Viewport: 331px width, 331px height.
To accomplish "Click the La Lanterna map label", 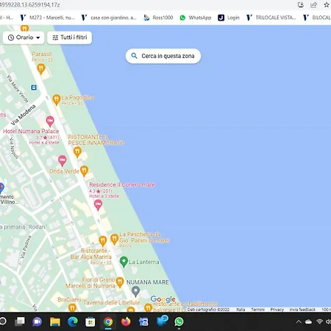I will coord(144,262).
